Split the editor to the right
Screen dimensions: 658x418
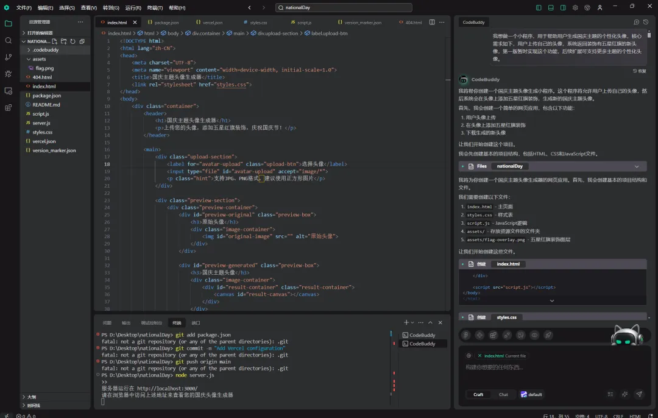click(432, 23)
